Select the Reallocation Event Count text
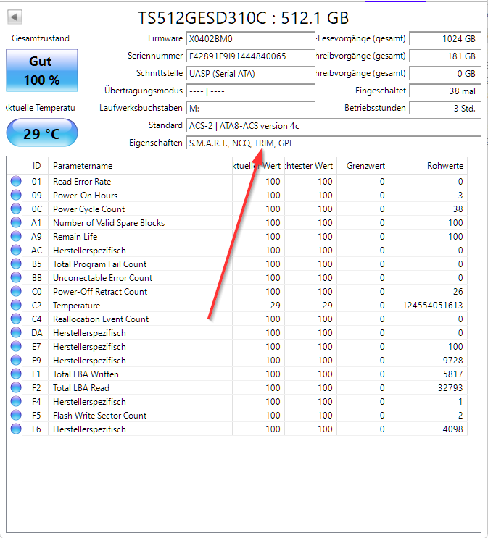The width and height of the screenshot is (488, 538). point(101,319)
